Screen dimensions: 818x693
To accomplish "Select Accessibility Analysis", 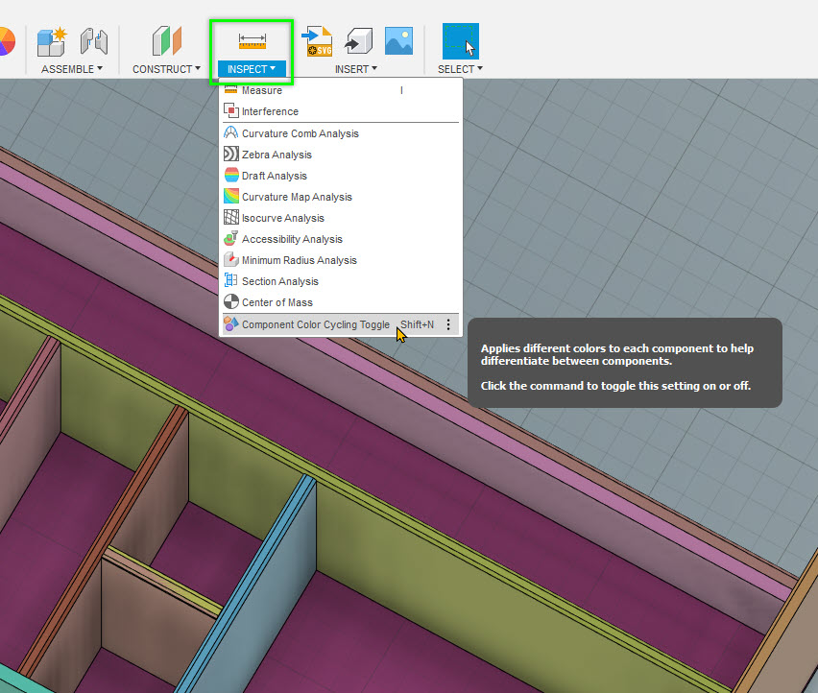I will [341, 239].
